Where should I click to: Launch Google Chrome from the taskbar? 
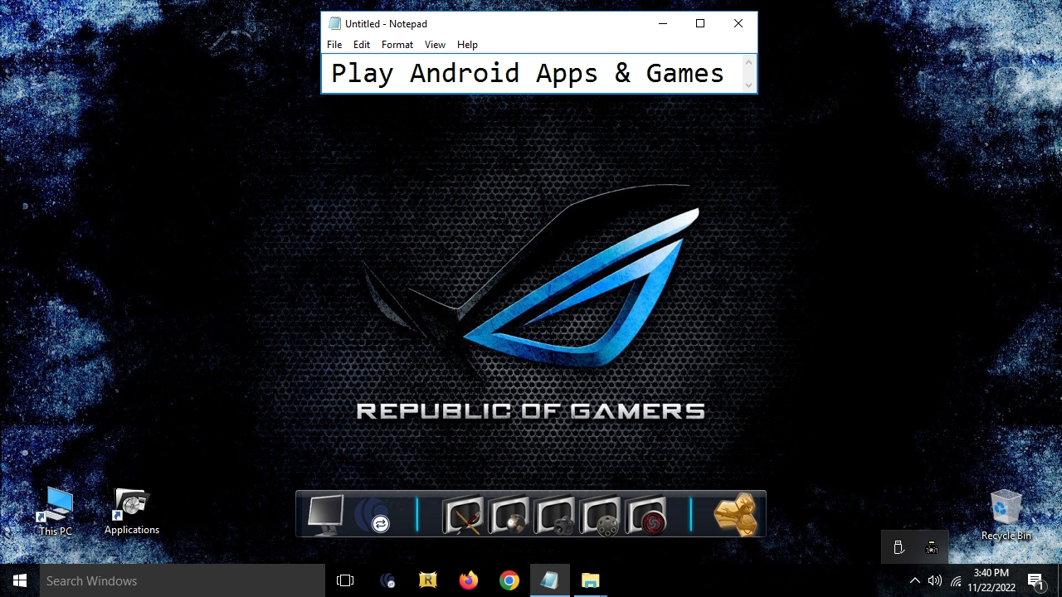pyautogui.click(x=509, y=580)
